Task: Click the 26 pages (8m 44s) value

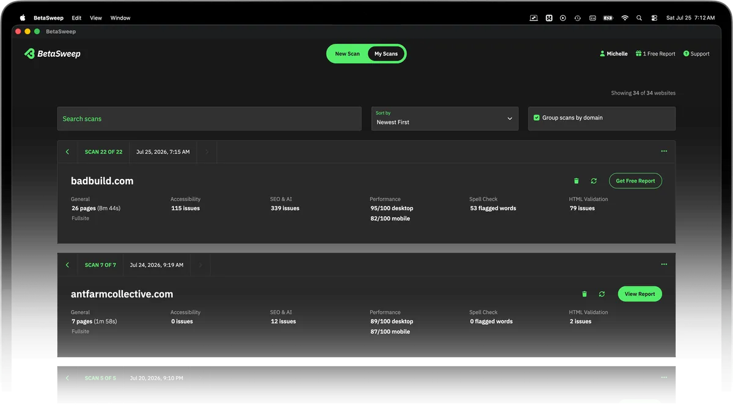Action: [x=96, y=208]
